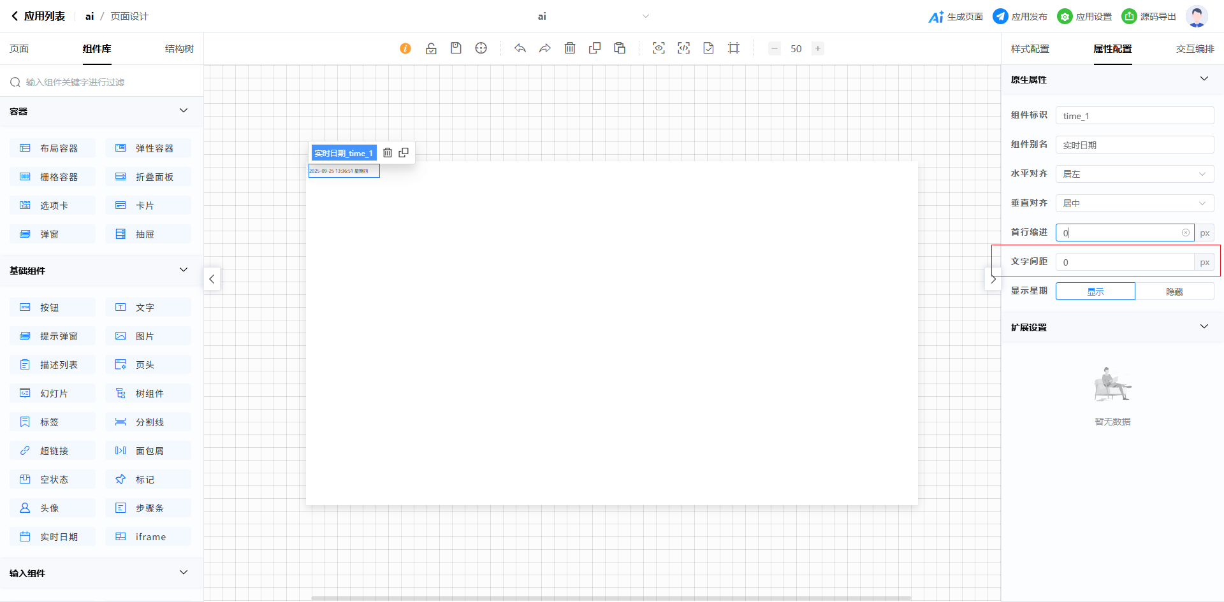Click the redo arrow icon
1224x602 pixels.
(x=545, y=48)
